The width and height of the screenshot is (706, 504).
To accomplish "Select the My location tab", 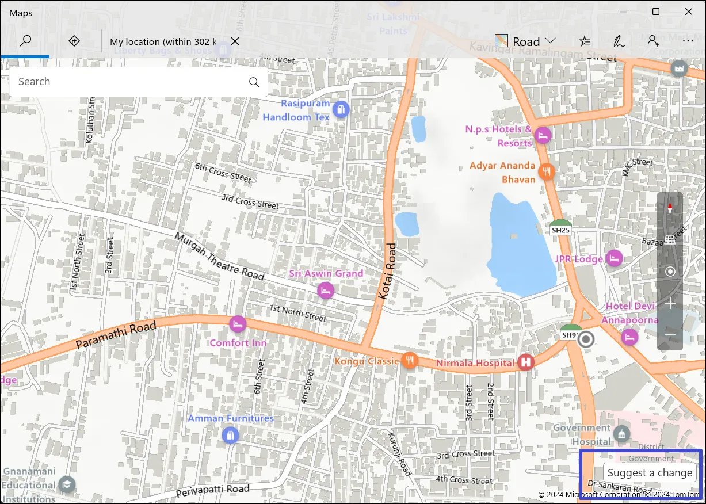I will pyautogui.click(x=163, y=41).
